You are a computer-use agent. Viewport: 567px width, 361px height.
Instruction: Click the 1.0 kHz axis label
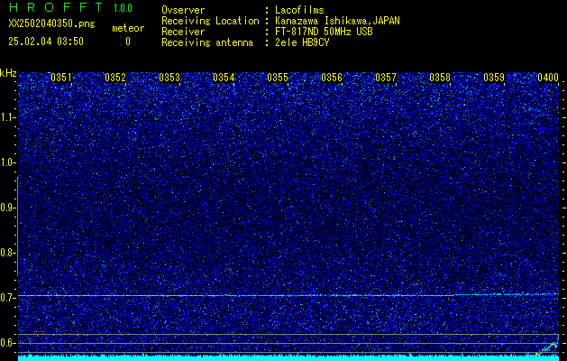8,162
